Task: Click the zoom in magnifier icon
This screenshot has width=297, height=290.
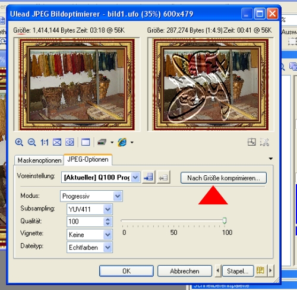Action: (19, 142)
